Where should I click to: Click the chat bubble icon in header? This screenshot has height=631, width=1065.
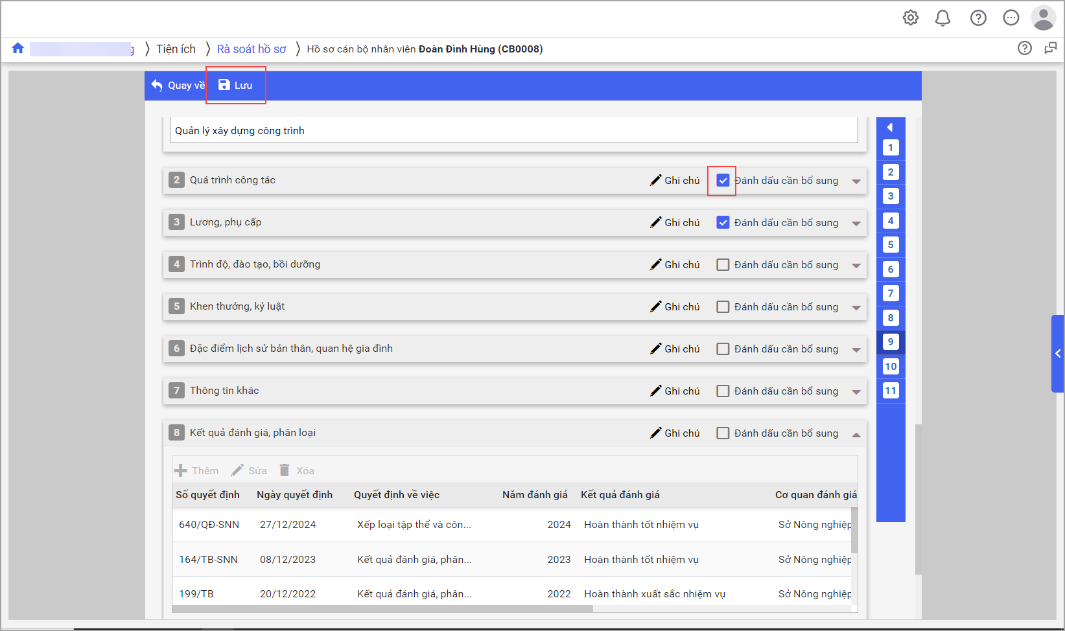1011,18
